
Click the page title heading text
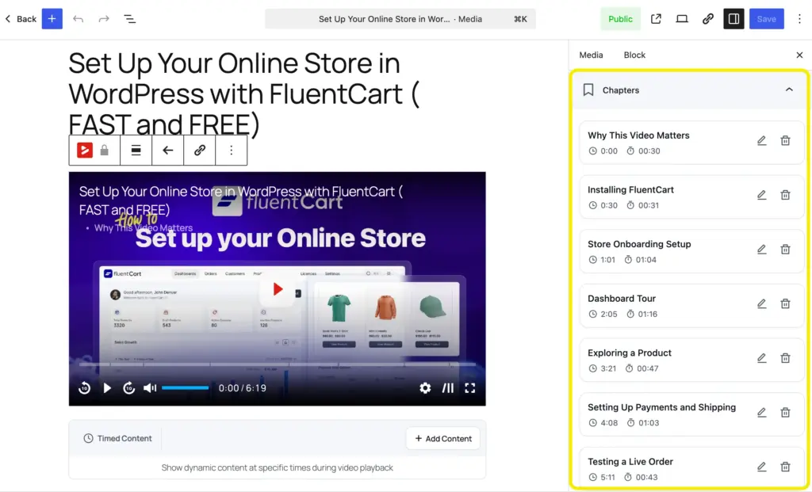click(x=244, y=93)
